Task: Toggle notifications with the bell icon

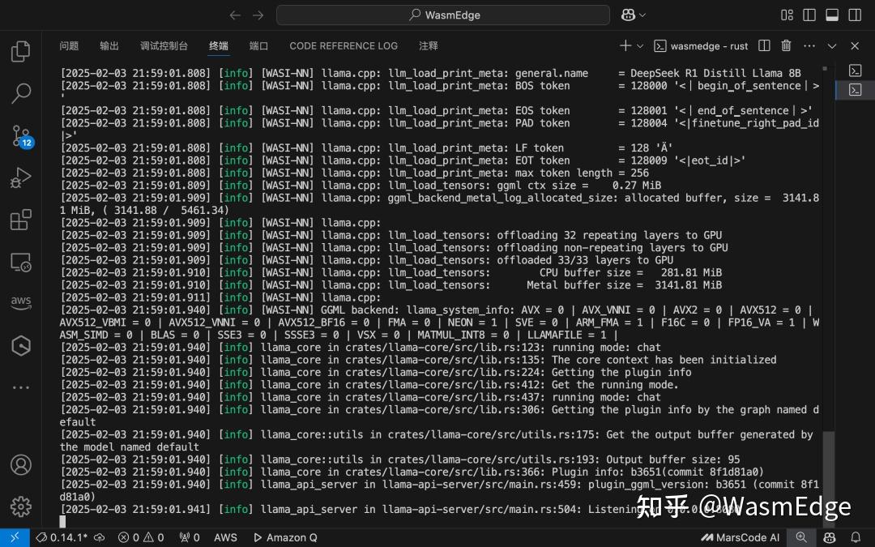Action: click(855, 537)
